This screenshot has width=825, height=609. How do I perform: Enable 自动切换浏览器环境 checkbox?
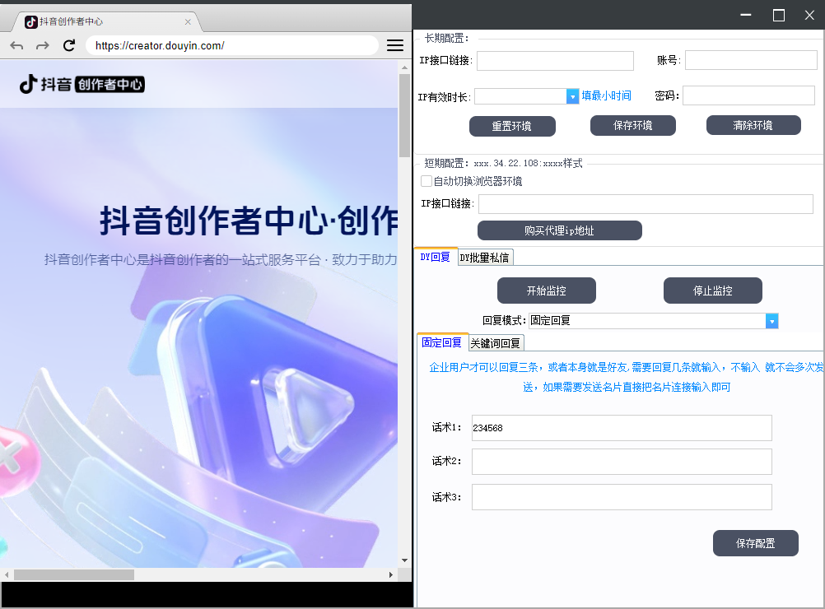[x=426, y=181]
